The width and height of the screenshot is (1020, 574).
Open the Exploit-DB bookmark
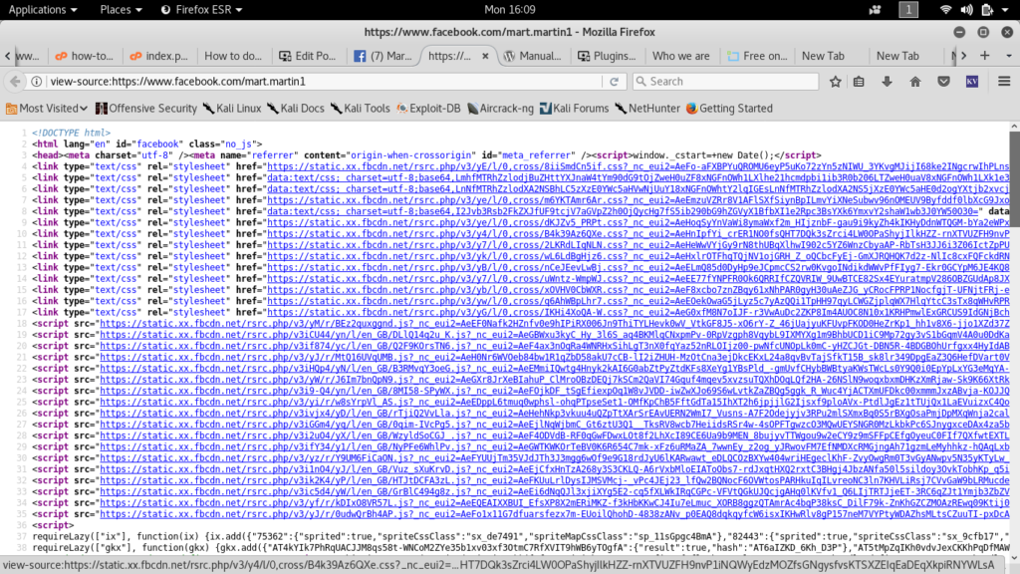(428, 109)
